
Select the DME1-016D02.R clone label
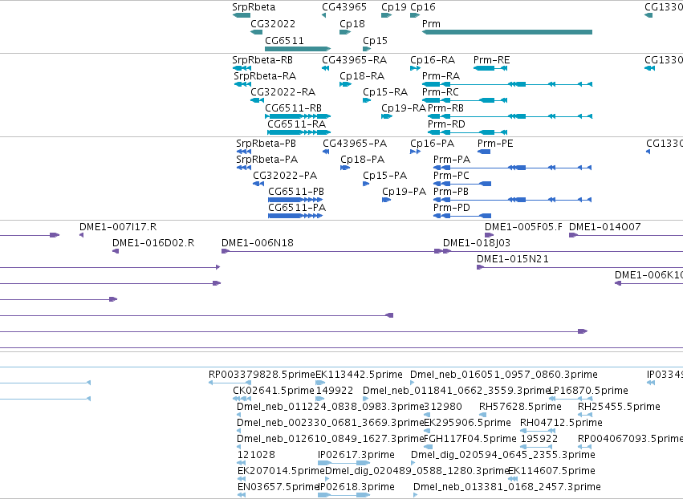pos(153,243)
